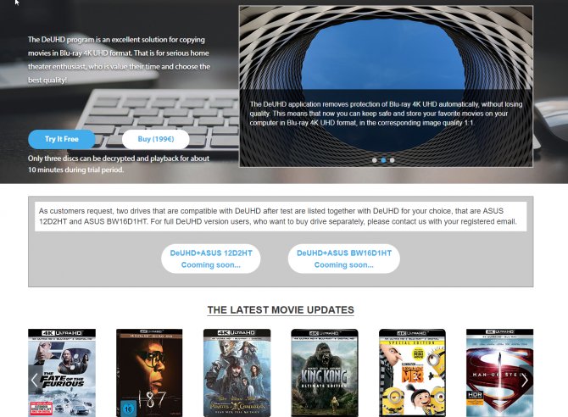Select the DeUHD+ASUS 12D2HT option

(211, 259)
